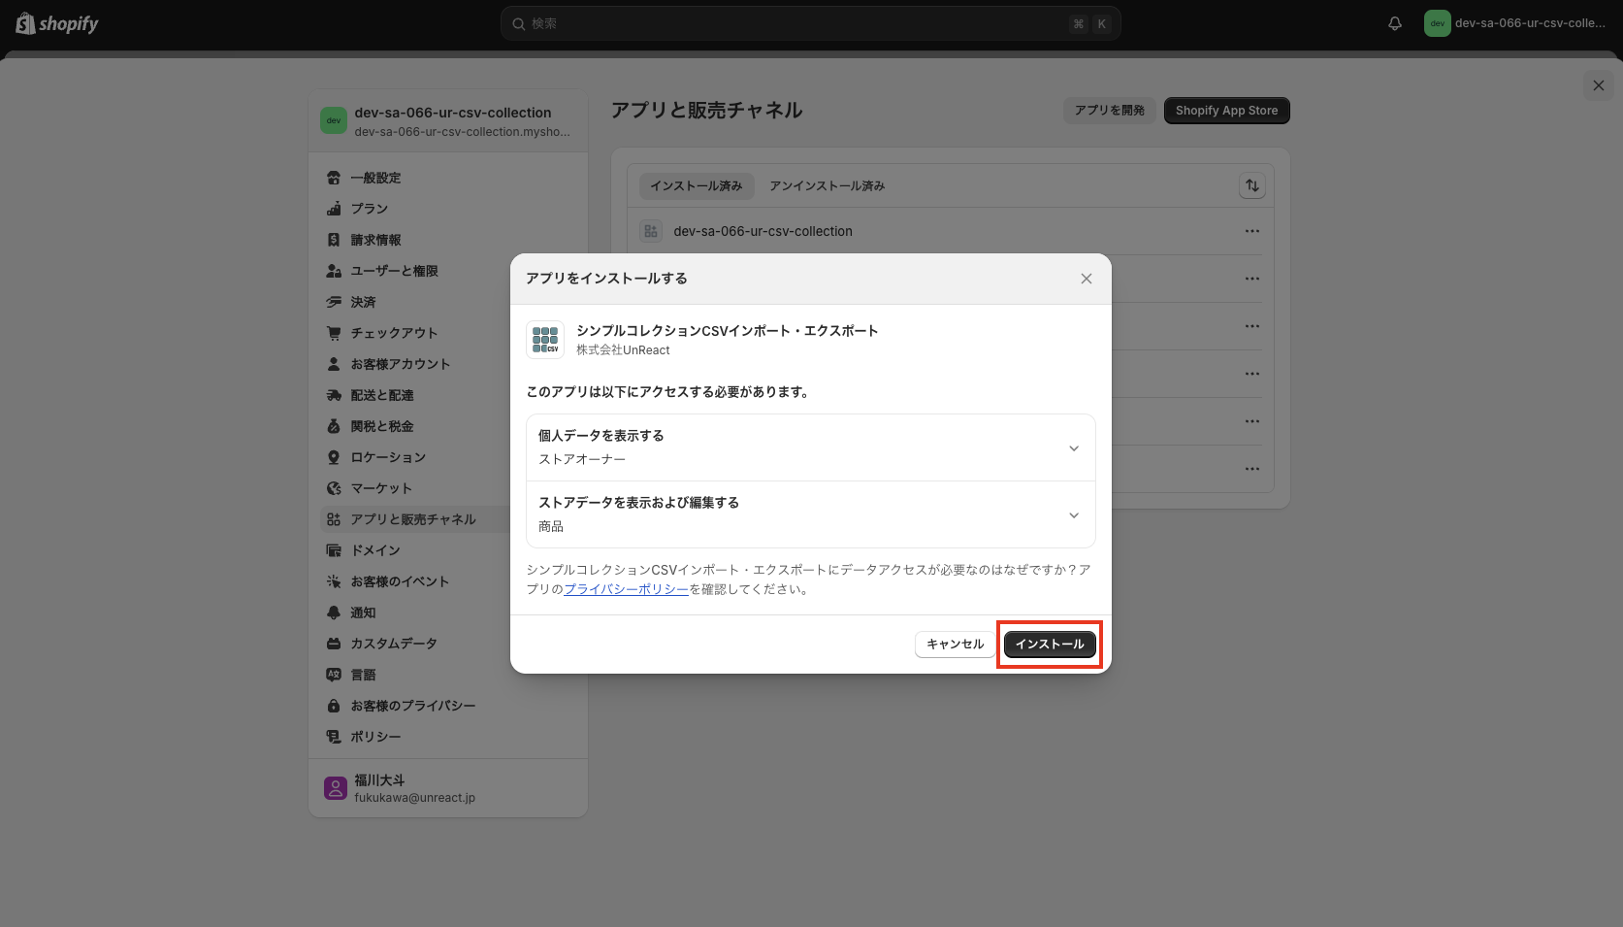Click the 決済 payment icon
Screen dimensions: 1623x927
pyautogui.click(x=334, y=302)
